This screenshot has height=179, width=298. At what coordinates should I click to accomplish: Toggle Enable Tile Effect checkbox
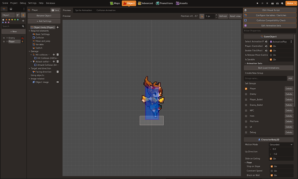(271, 51)
